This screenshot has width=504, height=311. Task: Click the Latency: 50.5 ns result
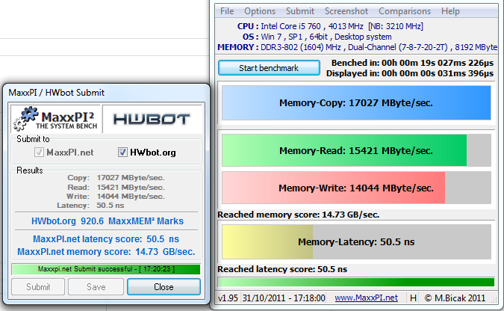[x=90, y=206]
